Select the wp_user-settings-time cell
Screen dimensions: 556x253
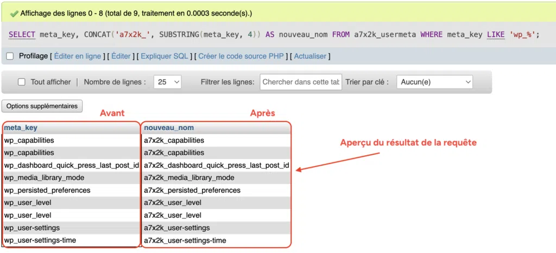coord(71,241)
